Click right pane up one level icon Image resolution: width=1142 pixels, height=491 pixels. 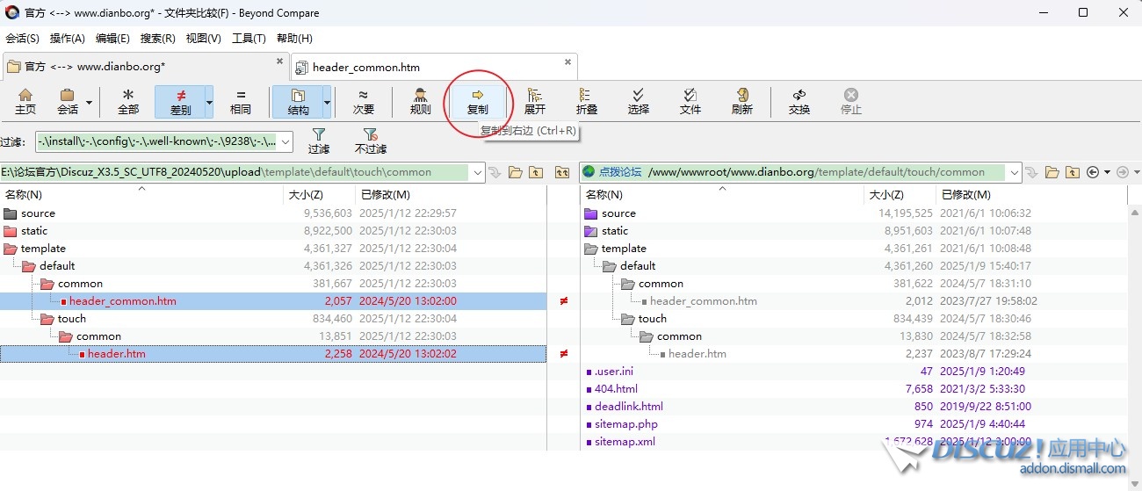pos(1072,172)
